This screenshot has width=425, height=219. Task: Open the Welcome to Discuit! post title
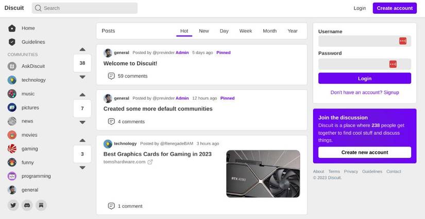130,64
